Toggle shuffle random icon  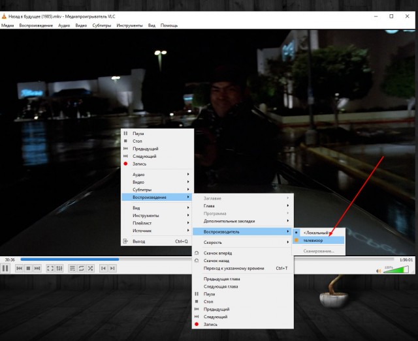coord(90,269)
